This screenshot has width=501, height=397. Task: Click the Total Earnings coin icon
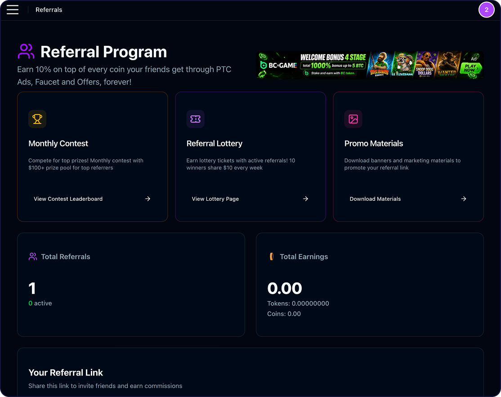(272, 256)
